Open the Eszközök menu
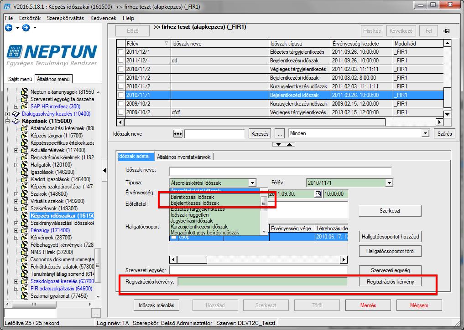Image resolution: width=464 pixels, height=330 pixels. click(x=30, y=18)
